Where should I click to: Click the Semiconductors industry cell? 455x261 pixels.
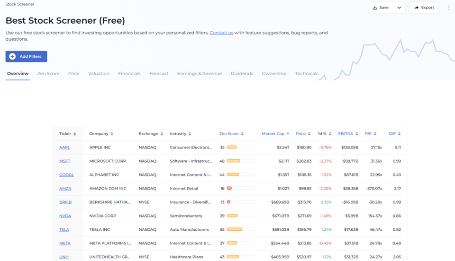click(186, 216)
